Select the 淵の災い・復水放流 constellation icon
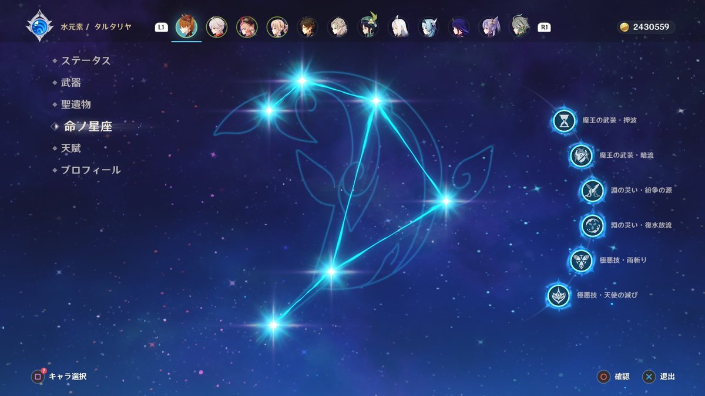The image size is (705, 396). point(592,225)
